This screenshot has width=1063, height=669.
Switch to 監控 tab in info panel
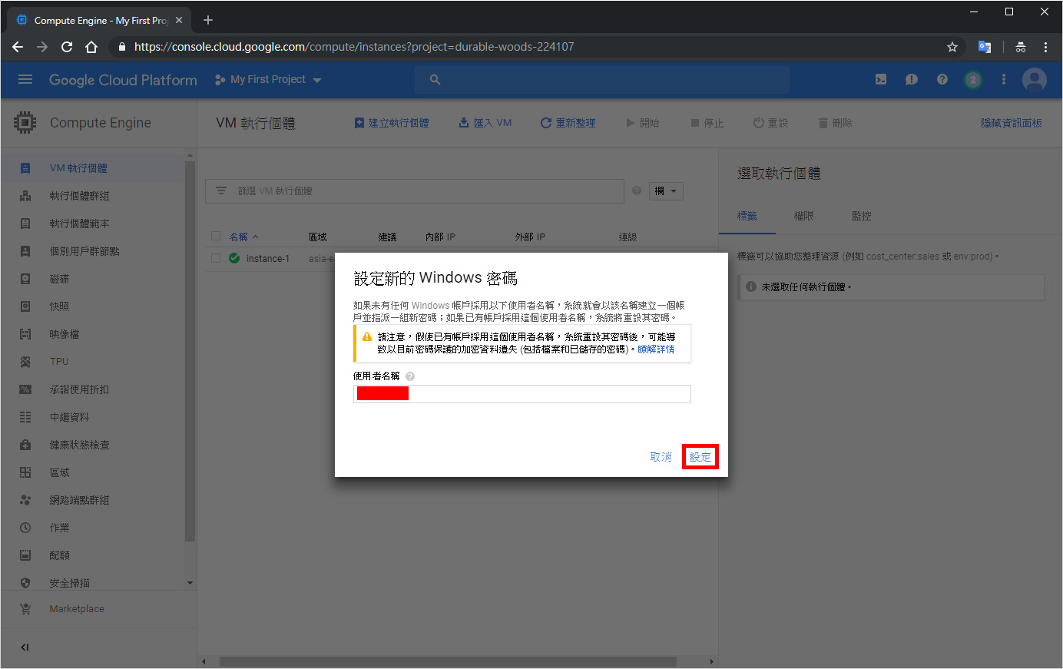pyautogui.click(x=861, y=217)
